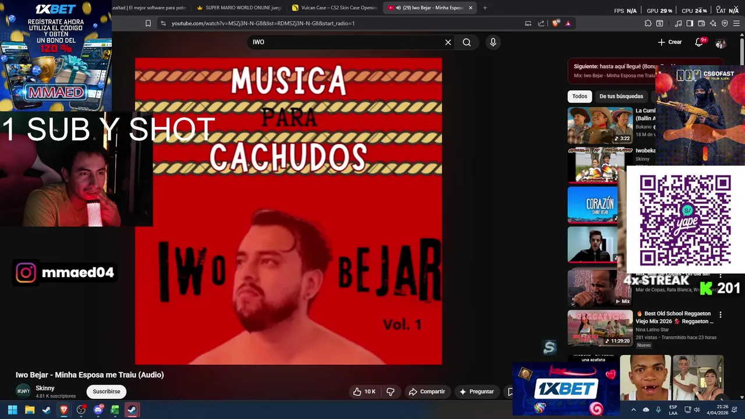745x419 pixels.
Task: Click the Preguntar button
Action: pyautogui.click(x=476, y=392)
